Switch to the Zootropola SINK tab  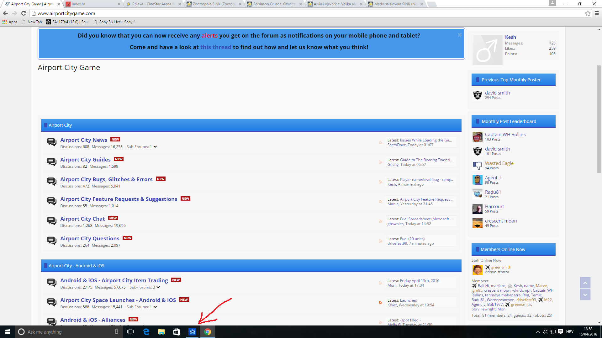pos(214,4)
